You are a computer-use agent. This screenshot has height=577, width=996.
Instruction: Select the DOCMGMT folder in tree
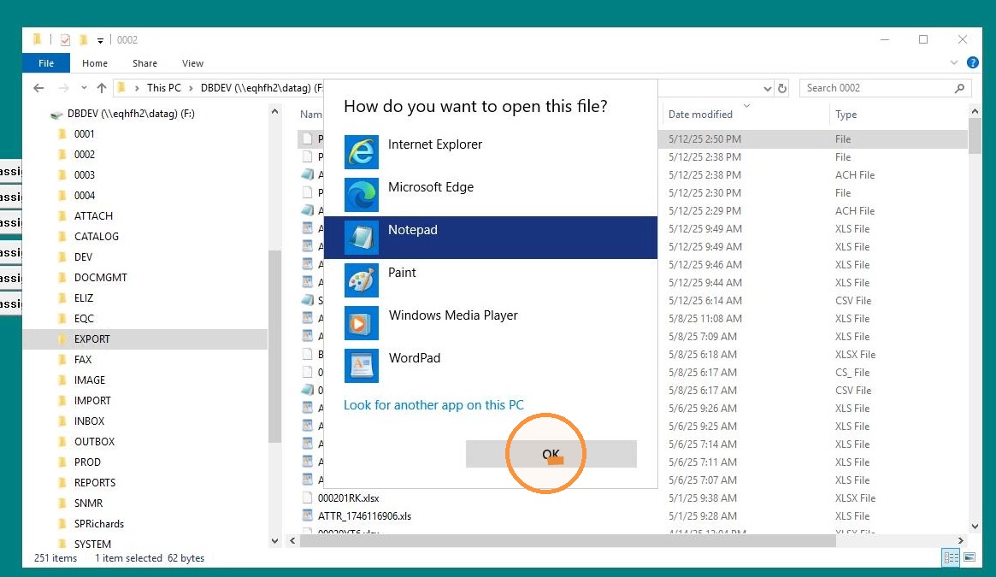[x=100, y=278]
